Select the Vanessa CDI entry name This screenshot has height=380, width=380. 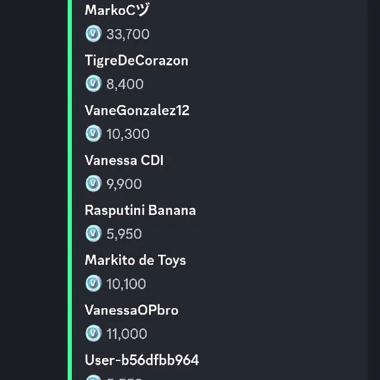[124, 160]
